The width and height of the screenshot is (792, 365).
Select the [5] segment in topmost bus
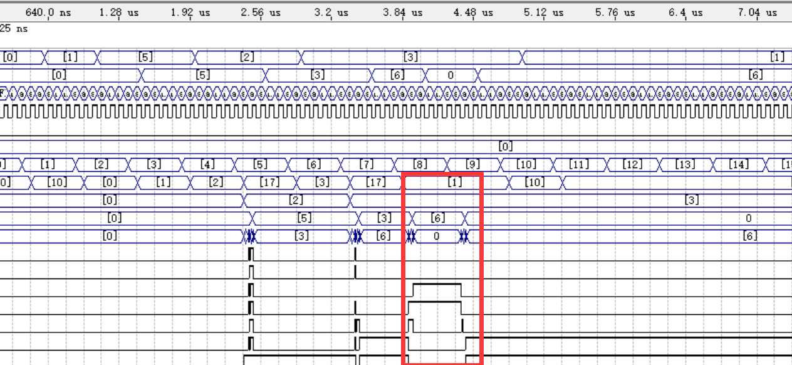point(145,57)
